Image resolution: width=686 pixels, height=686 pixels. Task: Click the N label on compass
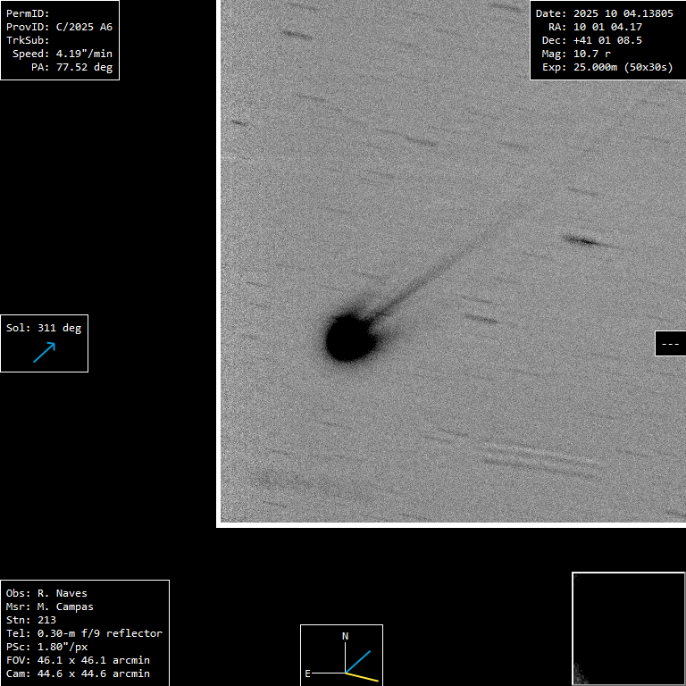click(x=346, y=636)
